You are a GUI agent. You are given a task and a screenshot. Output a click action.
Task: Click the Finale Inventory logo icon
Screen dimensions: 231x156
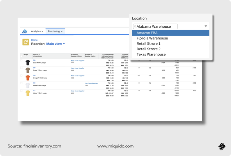[24, 31]
